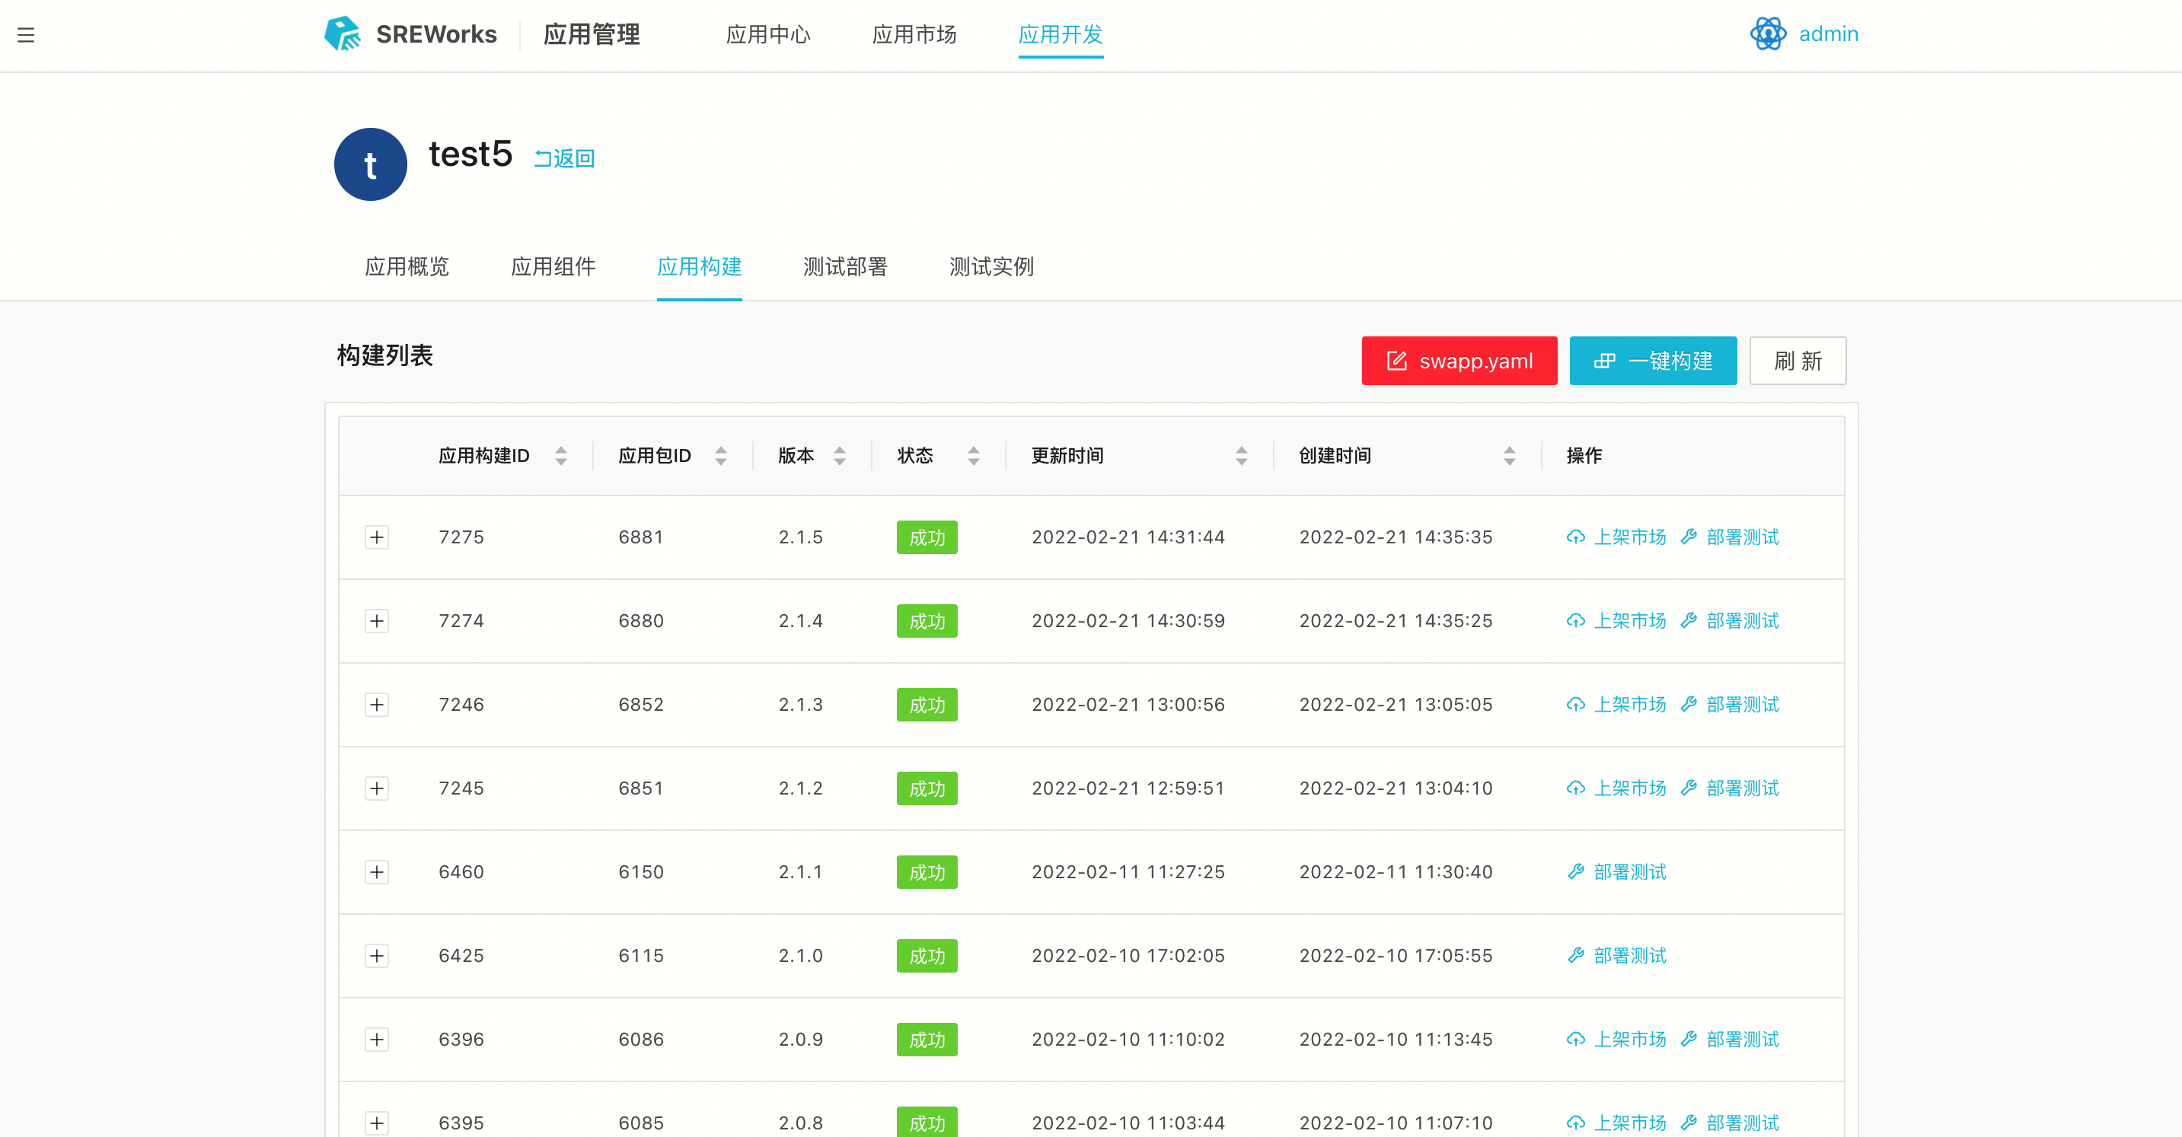
Task: Sort by 应用构建ID column arrows
Action: (561, 455)
